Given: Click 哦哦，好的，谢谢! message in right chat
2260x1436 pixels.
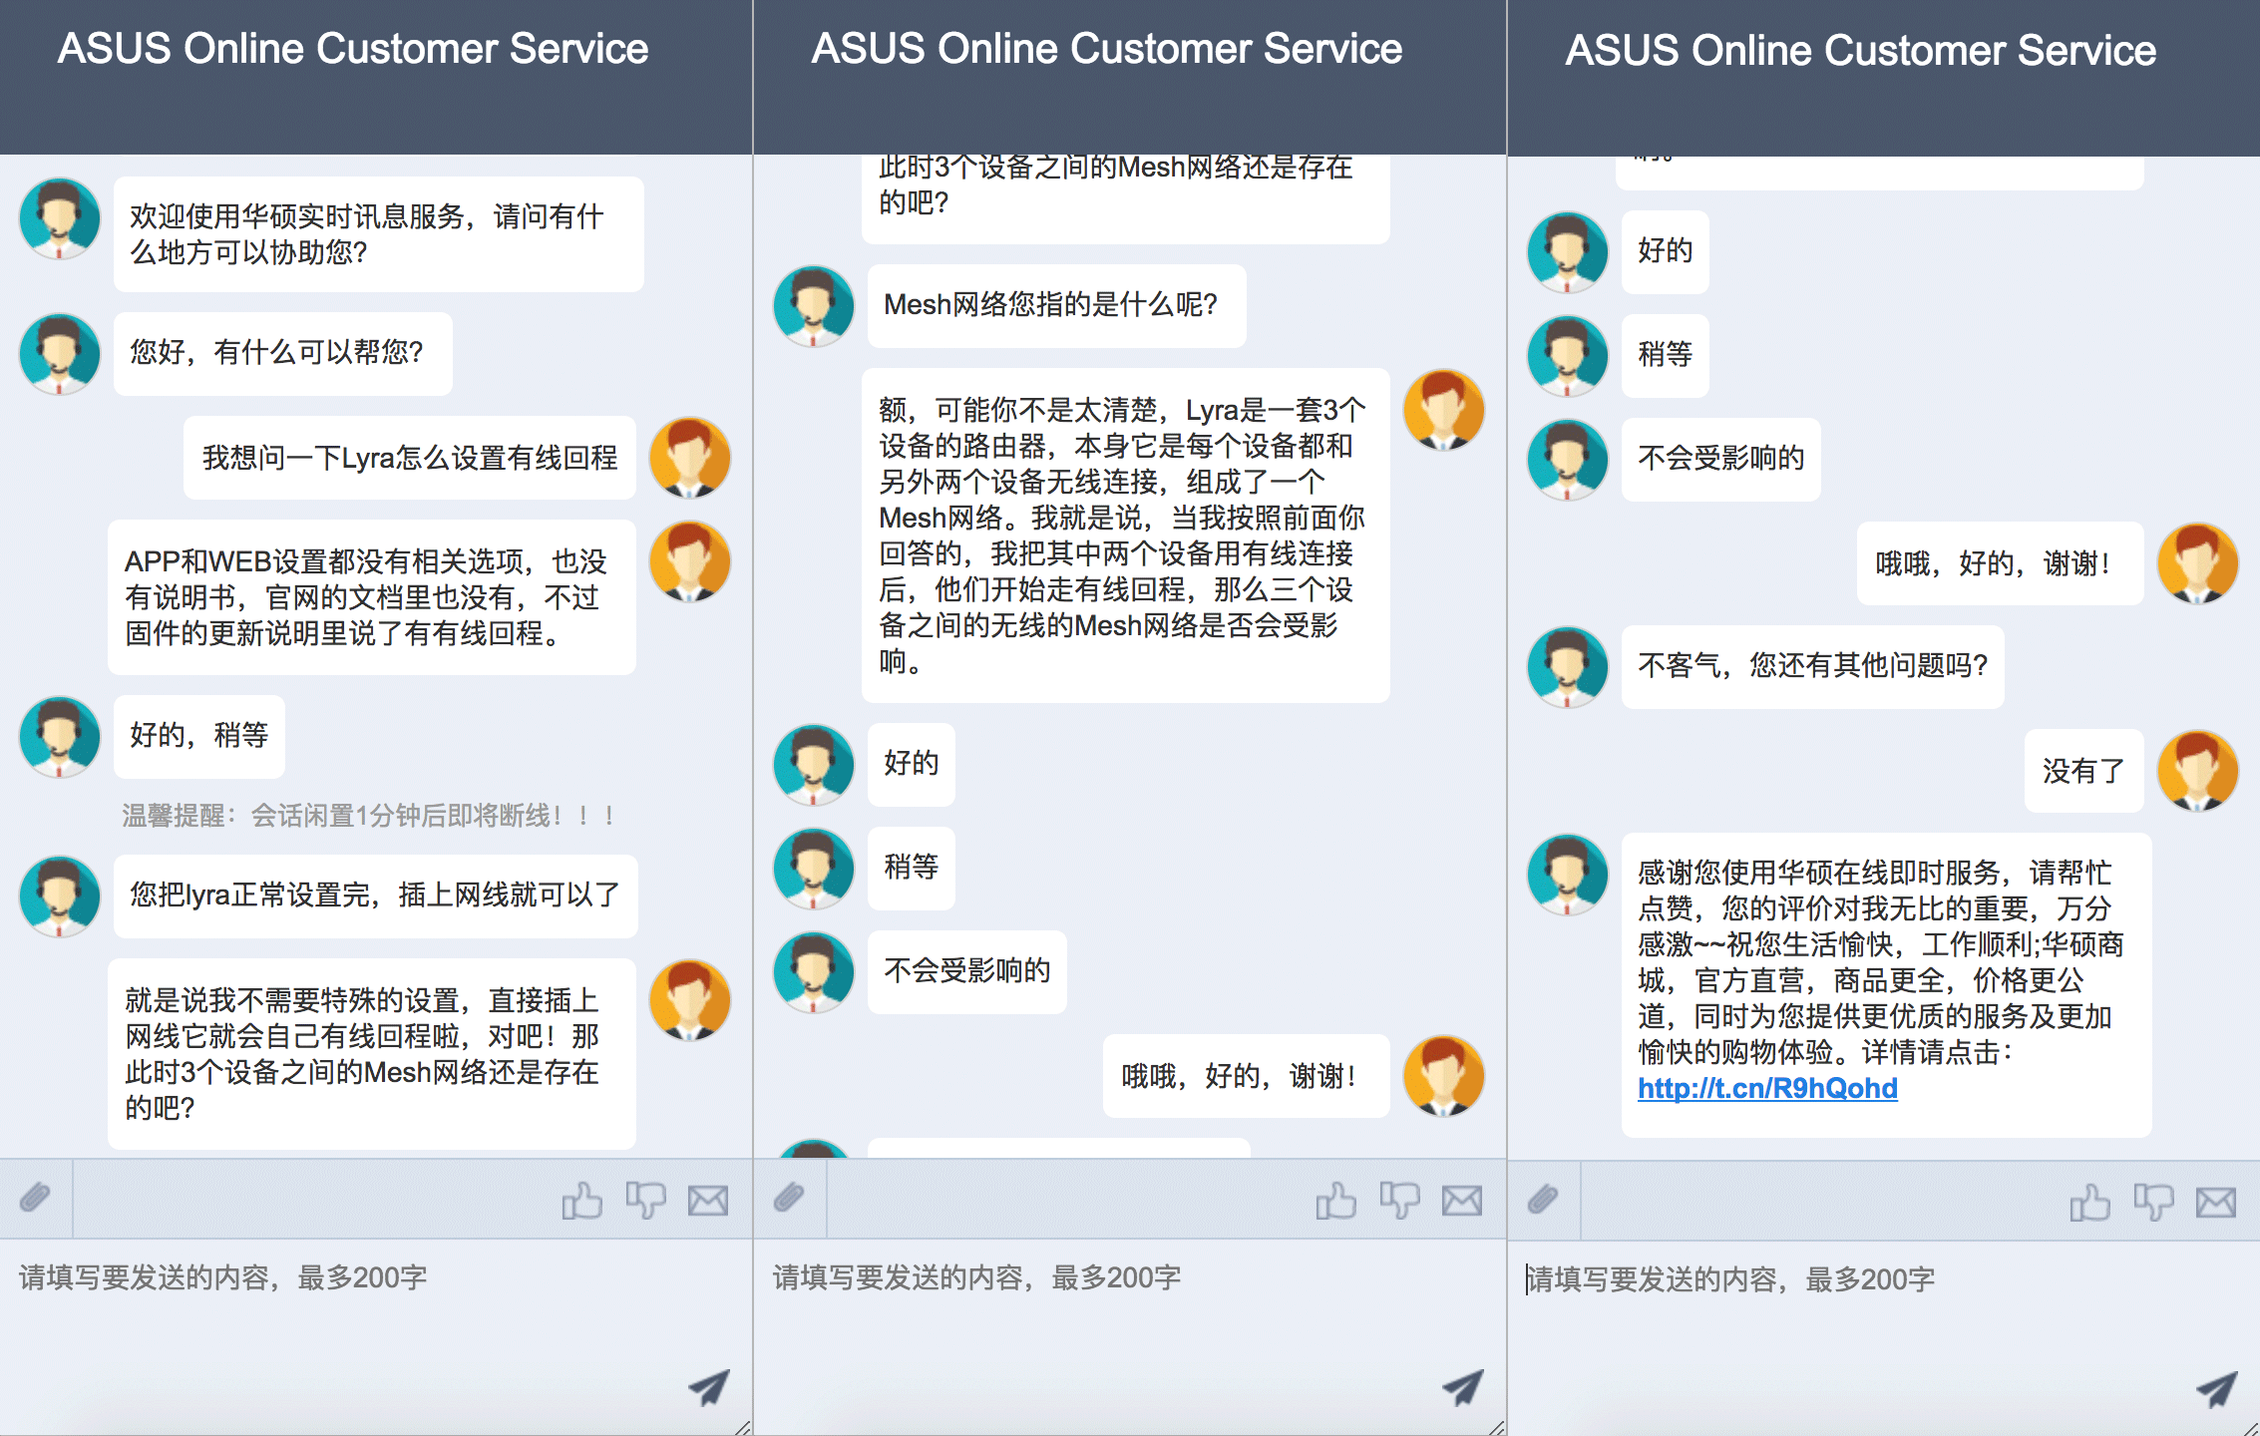Looking at the screenshot, I should click(2001, 563).
